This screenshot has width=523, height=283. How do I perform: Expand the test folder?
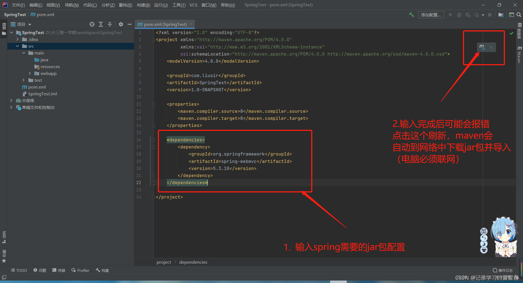coord(24,80)
